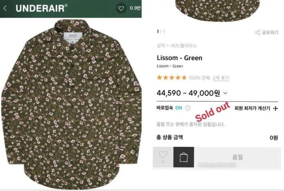284x191 pixels.
Task: Open the 2개 후기 reviews link
Action: (x=221, y=78)
